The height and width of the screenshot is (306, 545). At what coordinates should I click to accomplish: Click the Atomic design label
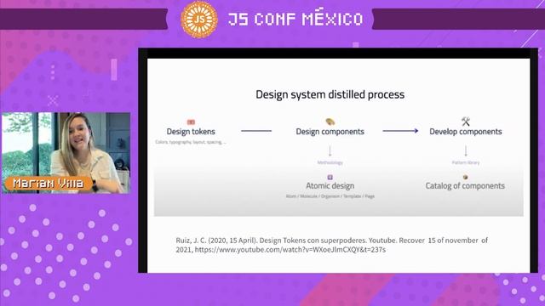[x=330, y=185]
